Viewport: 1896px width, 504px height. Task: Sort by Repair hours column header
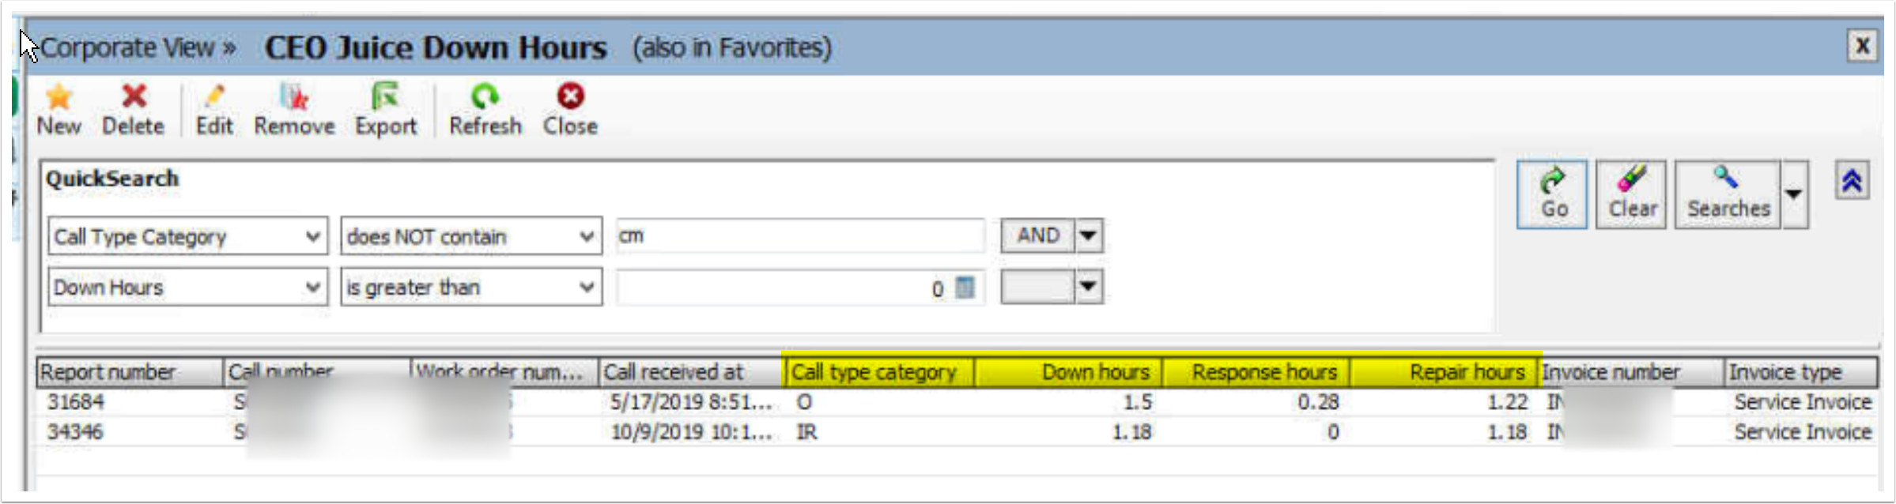pos(1444,372)
